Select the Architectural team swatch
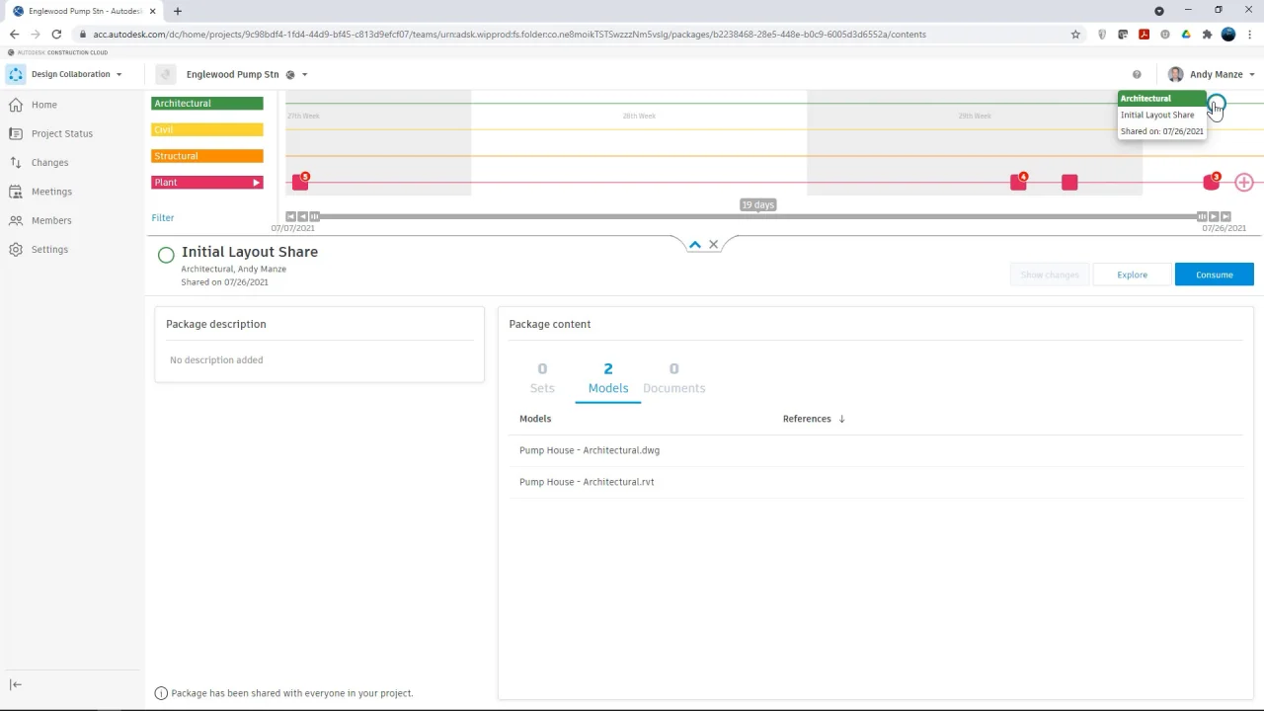The width and height of the screenshot is (1264, 711). click(x=207, y=104)
